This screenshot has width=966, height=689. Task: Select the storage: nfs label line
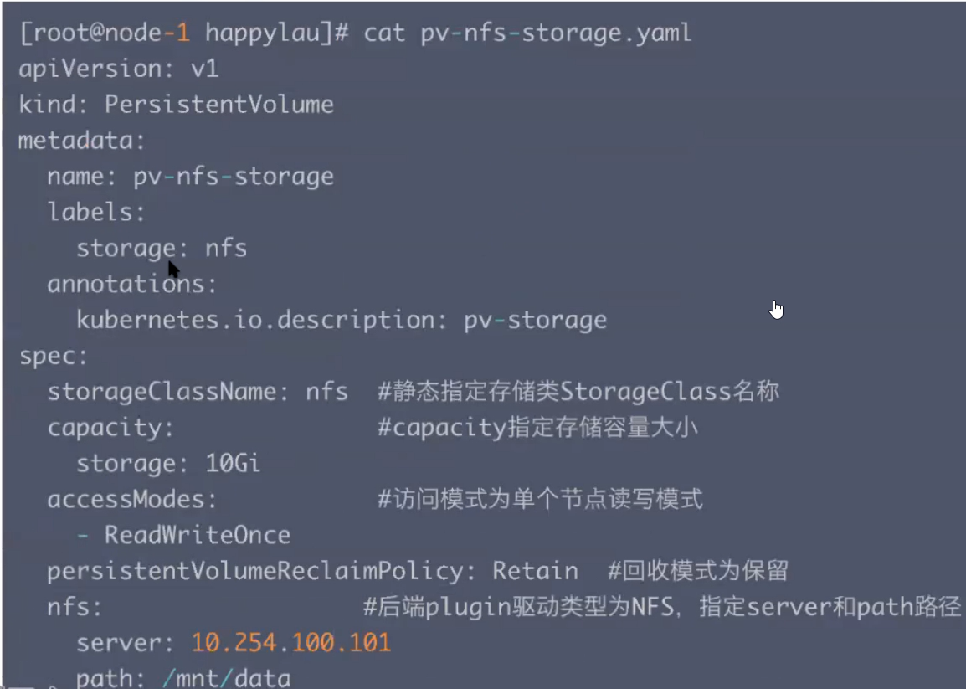click(x=162, y=249)
